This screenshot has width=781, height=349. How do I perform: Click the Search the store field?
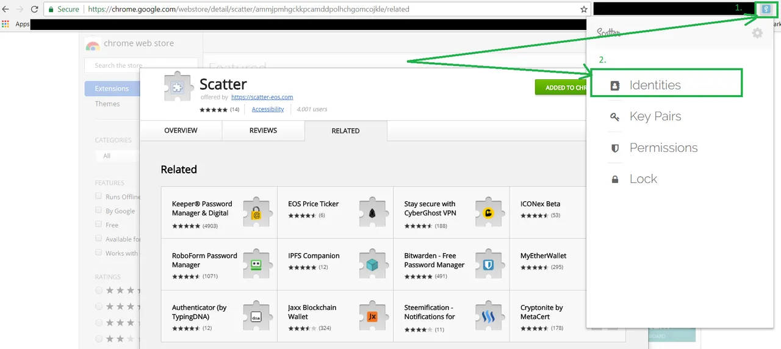click(141, 65)
